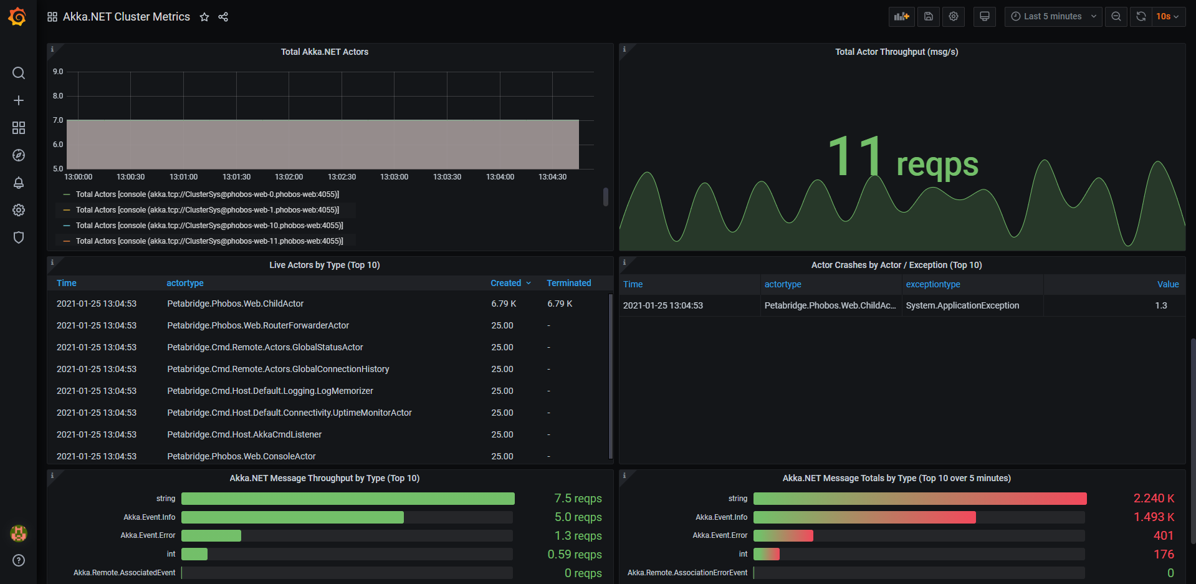Sort Live Actors table by Terminated
This screenshot has width=1196, height=584.
click(569, 283)
